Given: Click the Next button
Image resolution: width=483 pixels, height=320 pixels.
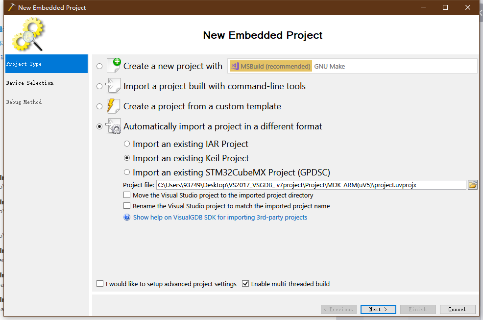Looking at the screenshot, I should [x=378, y=309].
